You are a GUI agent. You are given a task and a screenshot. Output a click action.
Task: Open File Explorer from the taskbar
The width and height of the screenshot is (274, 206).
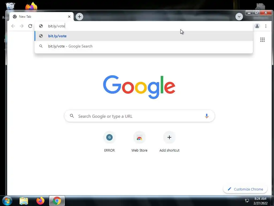pos(24,201)
